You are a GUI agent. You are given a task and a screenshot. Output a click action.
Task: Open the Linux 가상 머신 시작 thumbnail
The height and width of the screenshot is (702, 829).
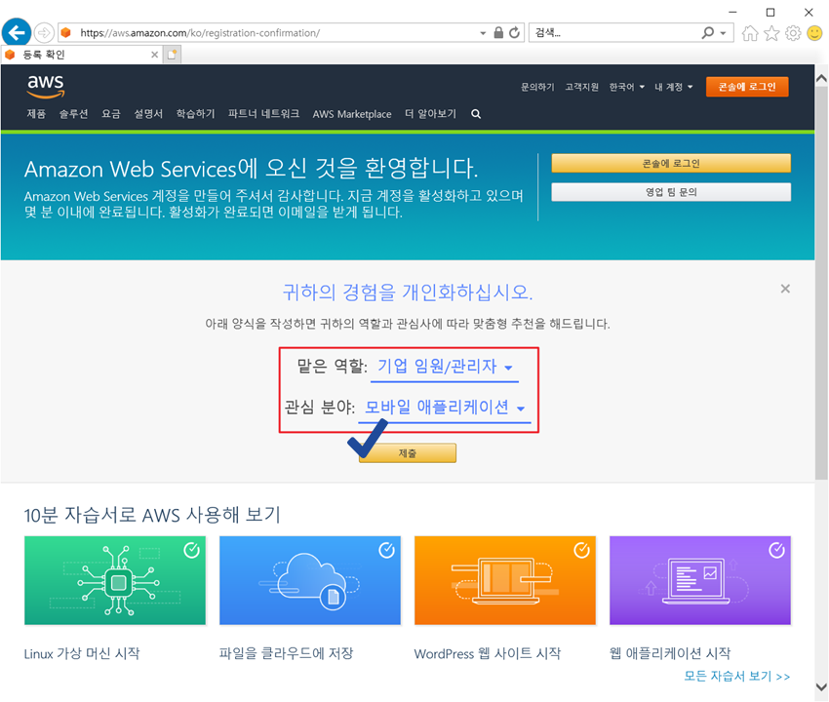(x=115, y=580)
